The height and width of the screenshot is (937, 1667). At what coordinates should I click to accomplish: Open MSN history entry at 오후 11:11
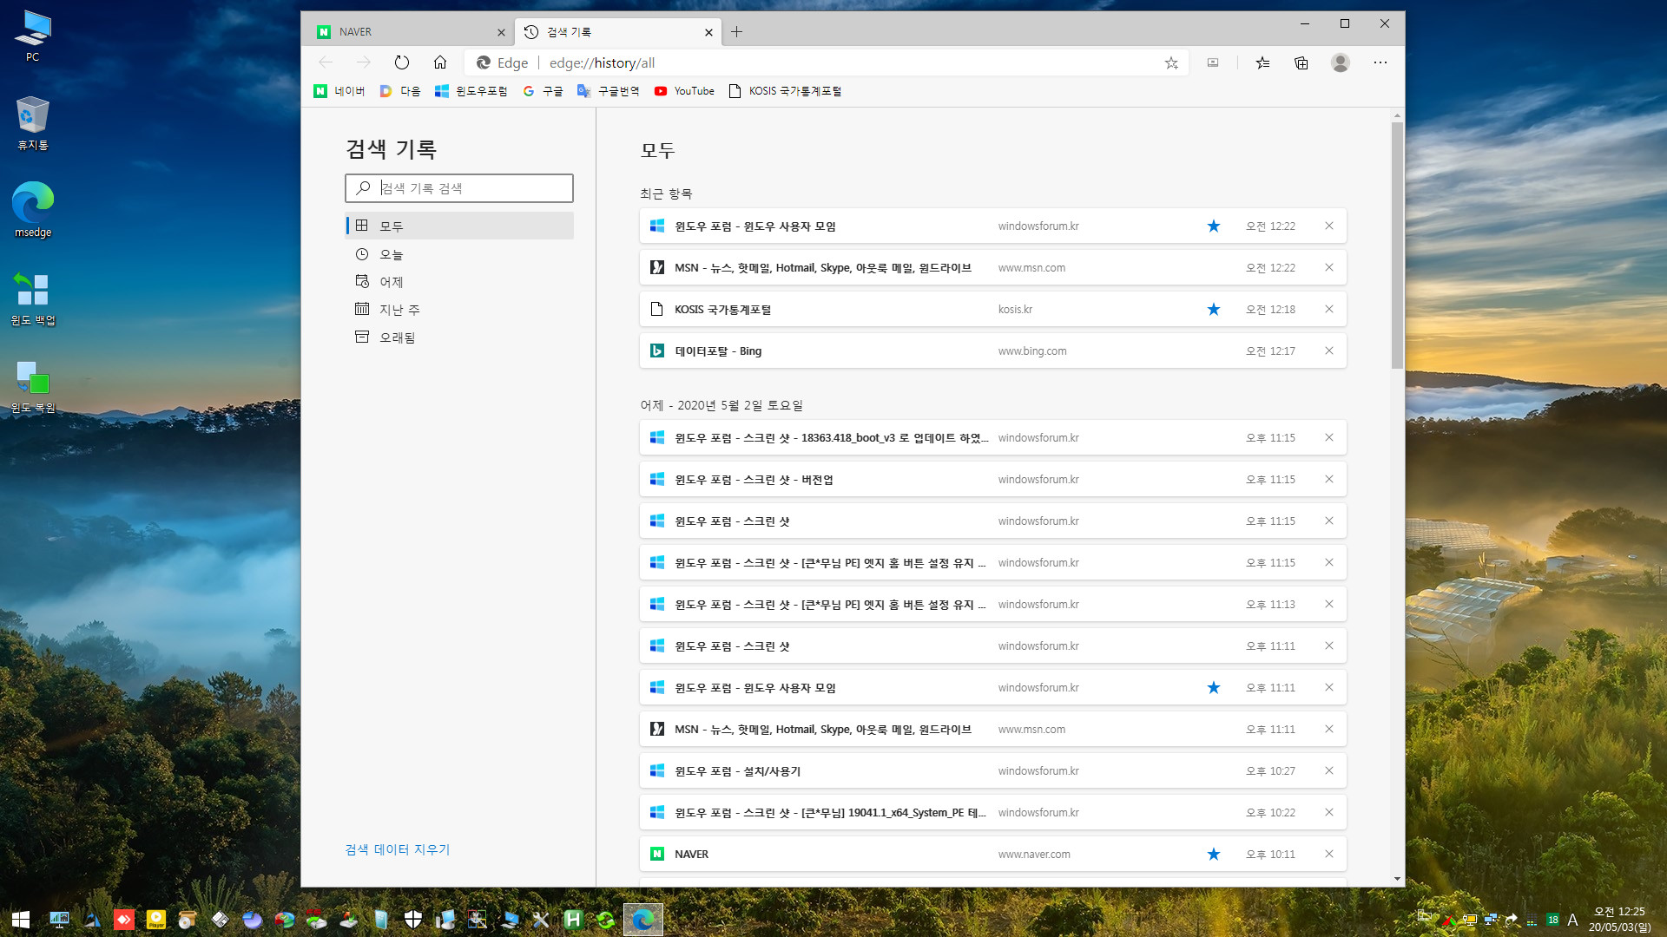[x=992, y=729]
